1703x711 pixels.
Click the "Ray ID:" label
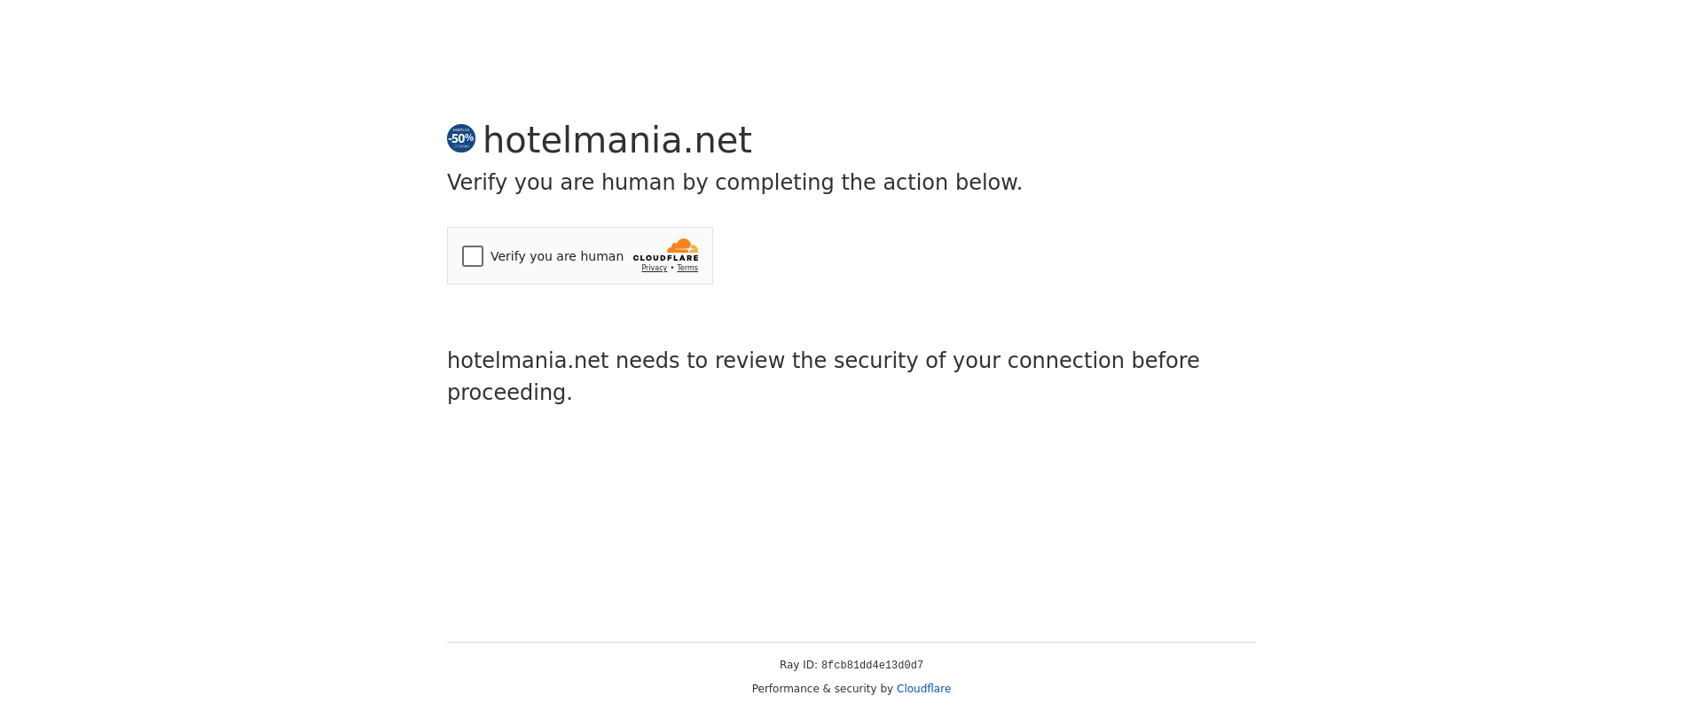tap(798, 665)
